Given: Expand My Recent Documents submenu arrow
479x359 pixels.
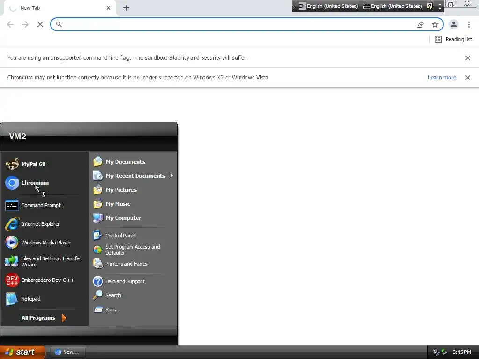Looking at the screenshot, I should click(x=172, y=176).
